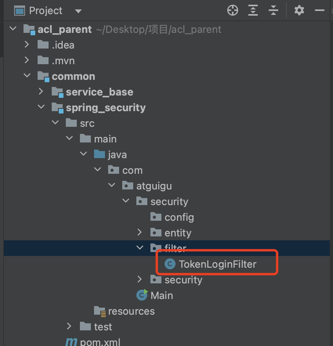Expand the .mvn folder

click(27, 60)
